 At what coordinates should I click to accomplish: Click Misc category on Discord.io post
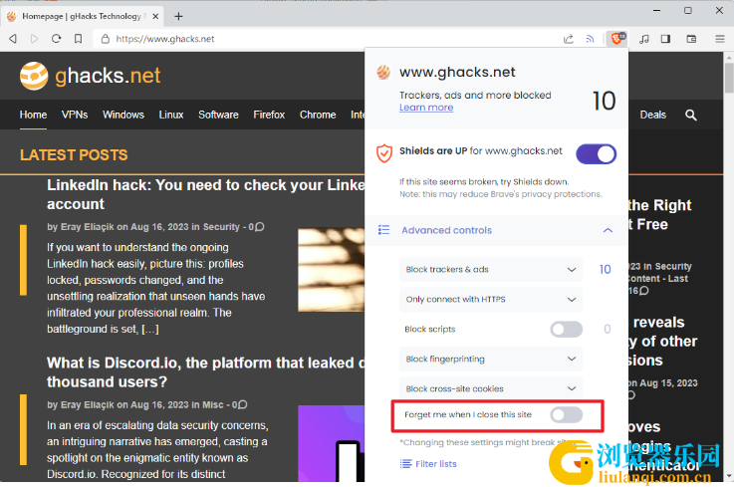(x=212, y=404)
